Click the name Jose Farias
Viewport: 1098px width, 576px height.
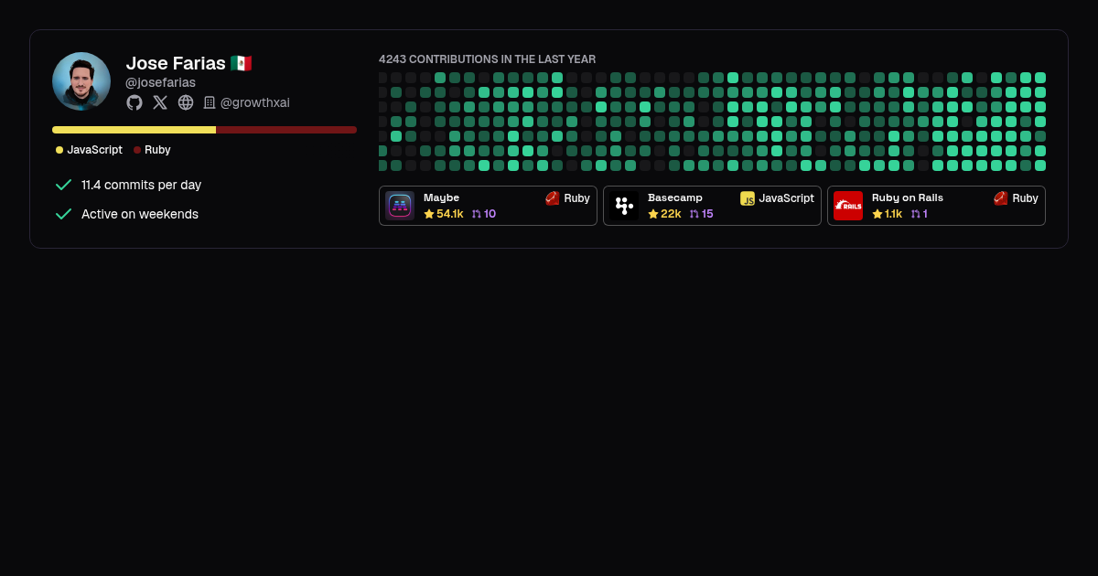click(x=176, y=63)
